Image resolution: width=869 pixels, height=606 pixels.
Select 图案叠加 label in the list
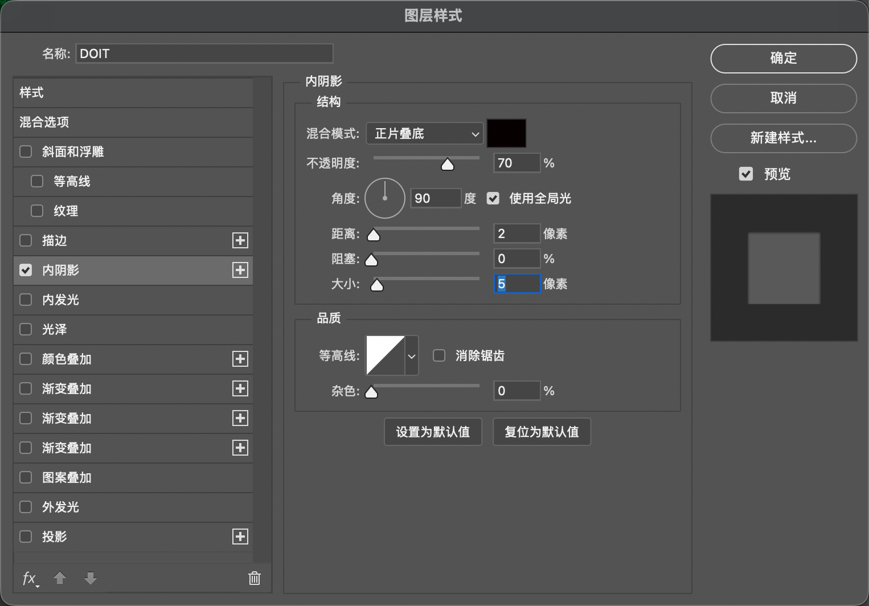click(67, 477)
